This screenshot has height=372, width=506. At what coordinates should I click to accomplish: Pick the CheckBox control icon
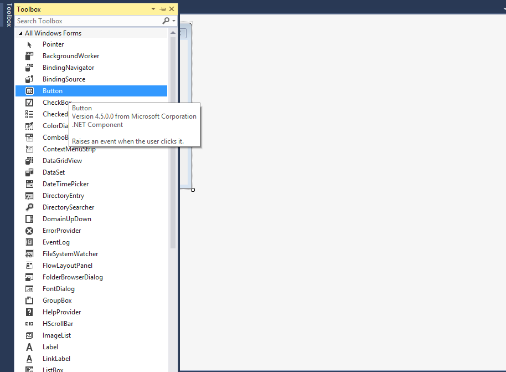point(29,103)
